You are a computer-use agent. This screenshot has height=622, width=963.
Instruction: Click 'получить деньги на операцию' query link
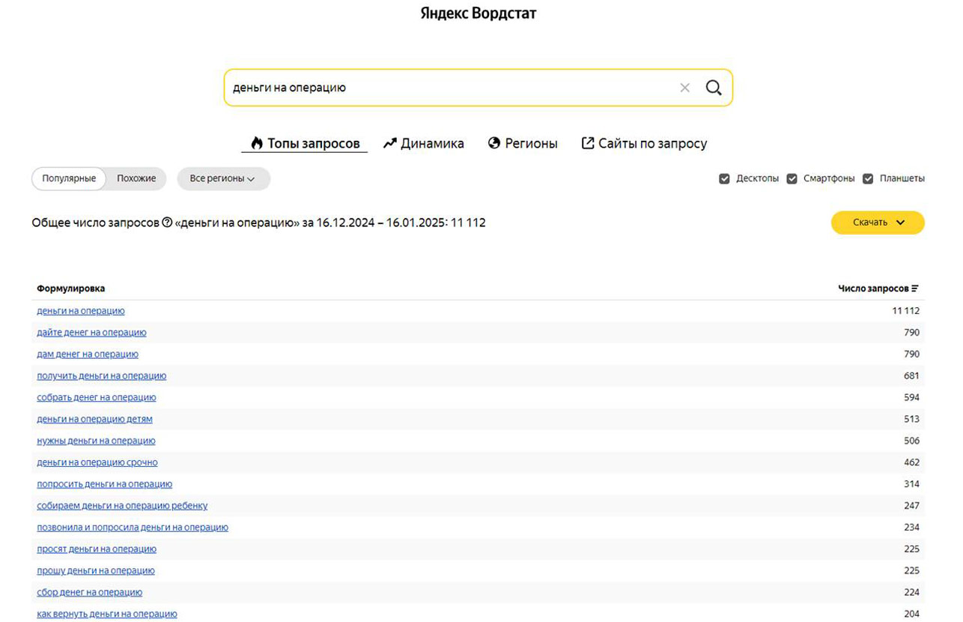pyautogui.click(x=101, y=375)
